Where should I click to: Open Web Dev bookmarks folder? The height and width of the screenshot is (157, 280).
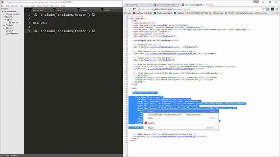pyautogui.click(x=206, y=13)
